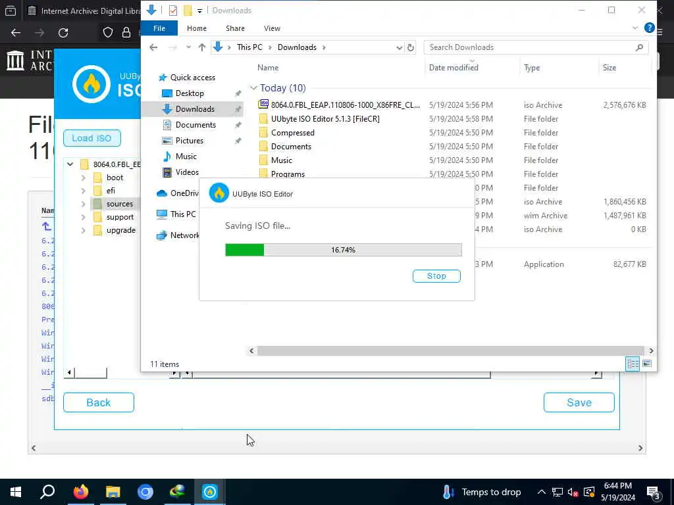Click the Load ISO button
Image resolution: width=674 pixels, height=505 pixels.
tap(91, 138)
